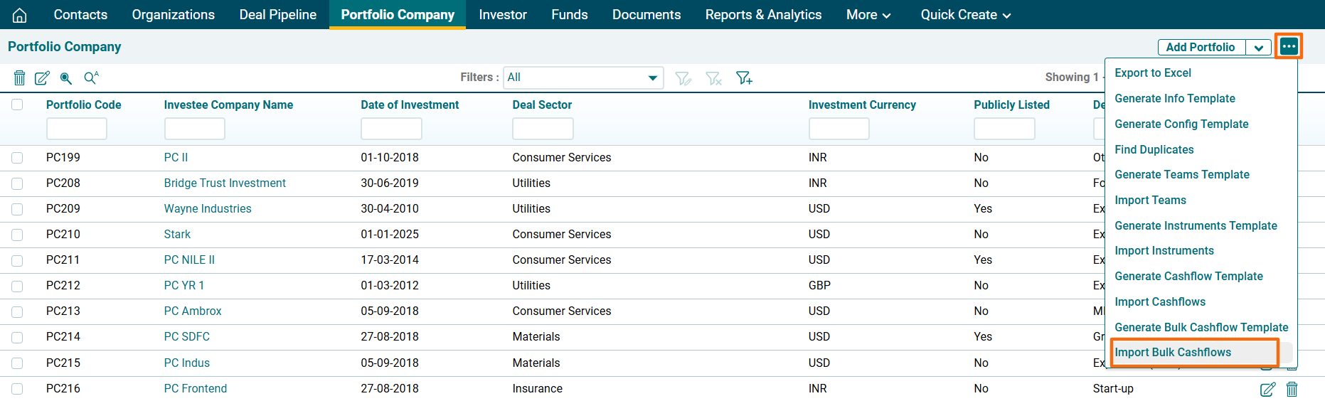Expand the Quick Create menu
Screen dimensions: 1325x401
point(965,15)
